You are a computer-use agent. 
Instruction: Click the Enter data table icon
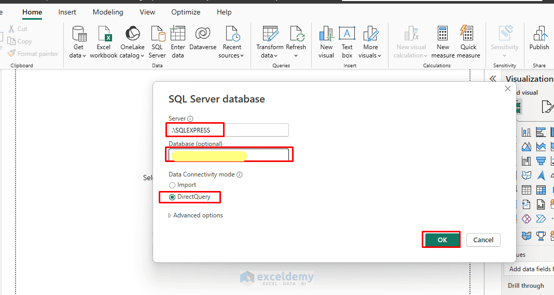click(178, 34)
